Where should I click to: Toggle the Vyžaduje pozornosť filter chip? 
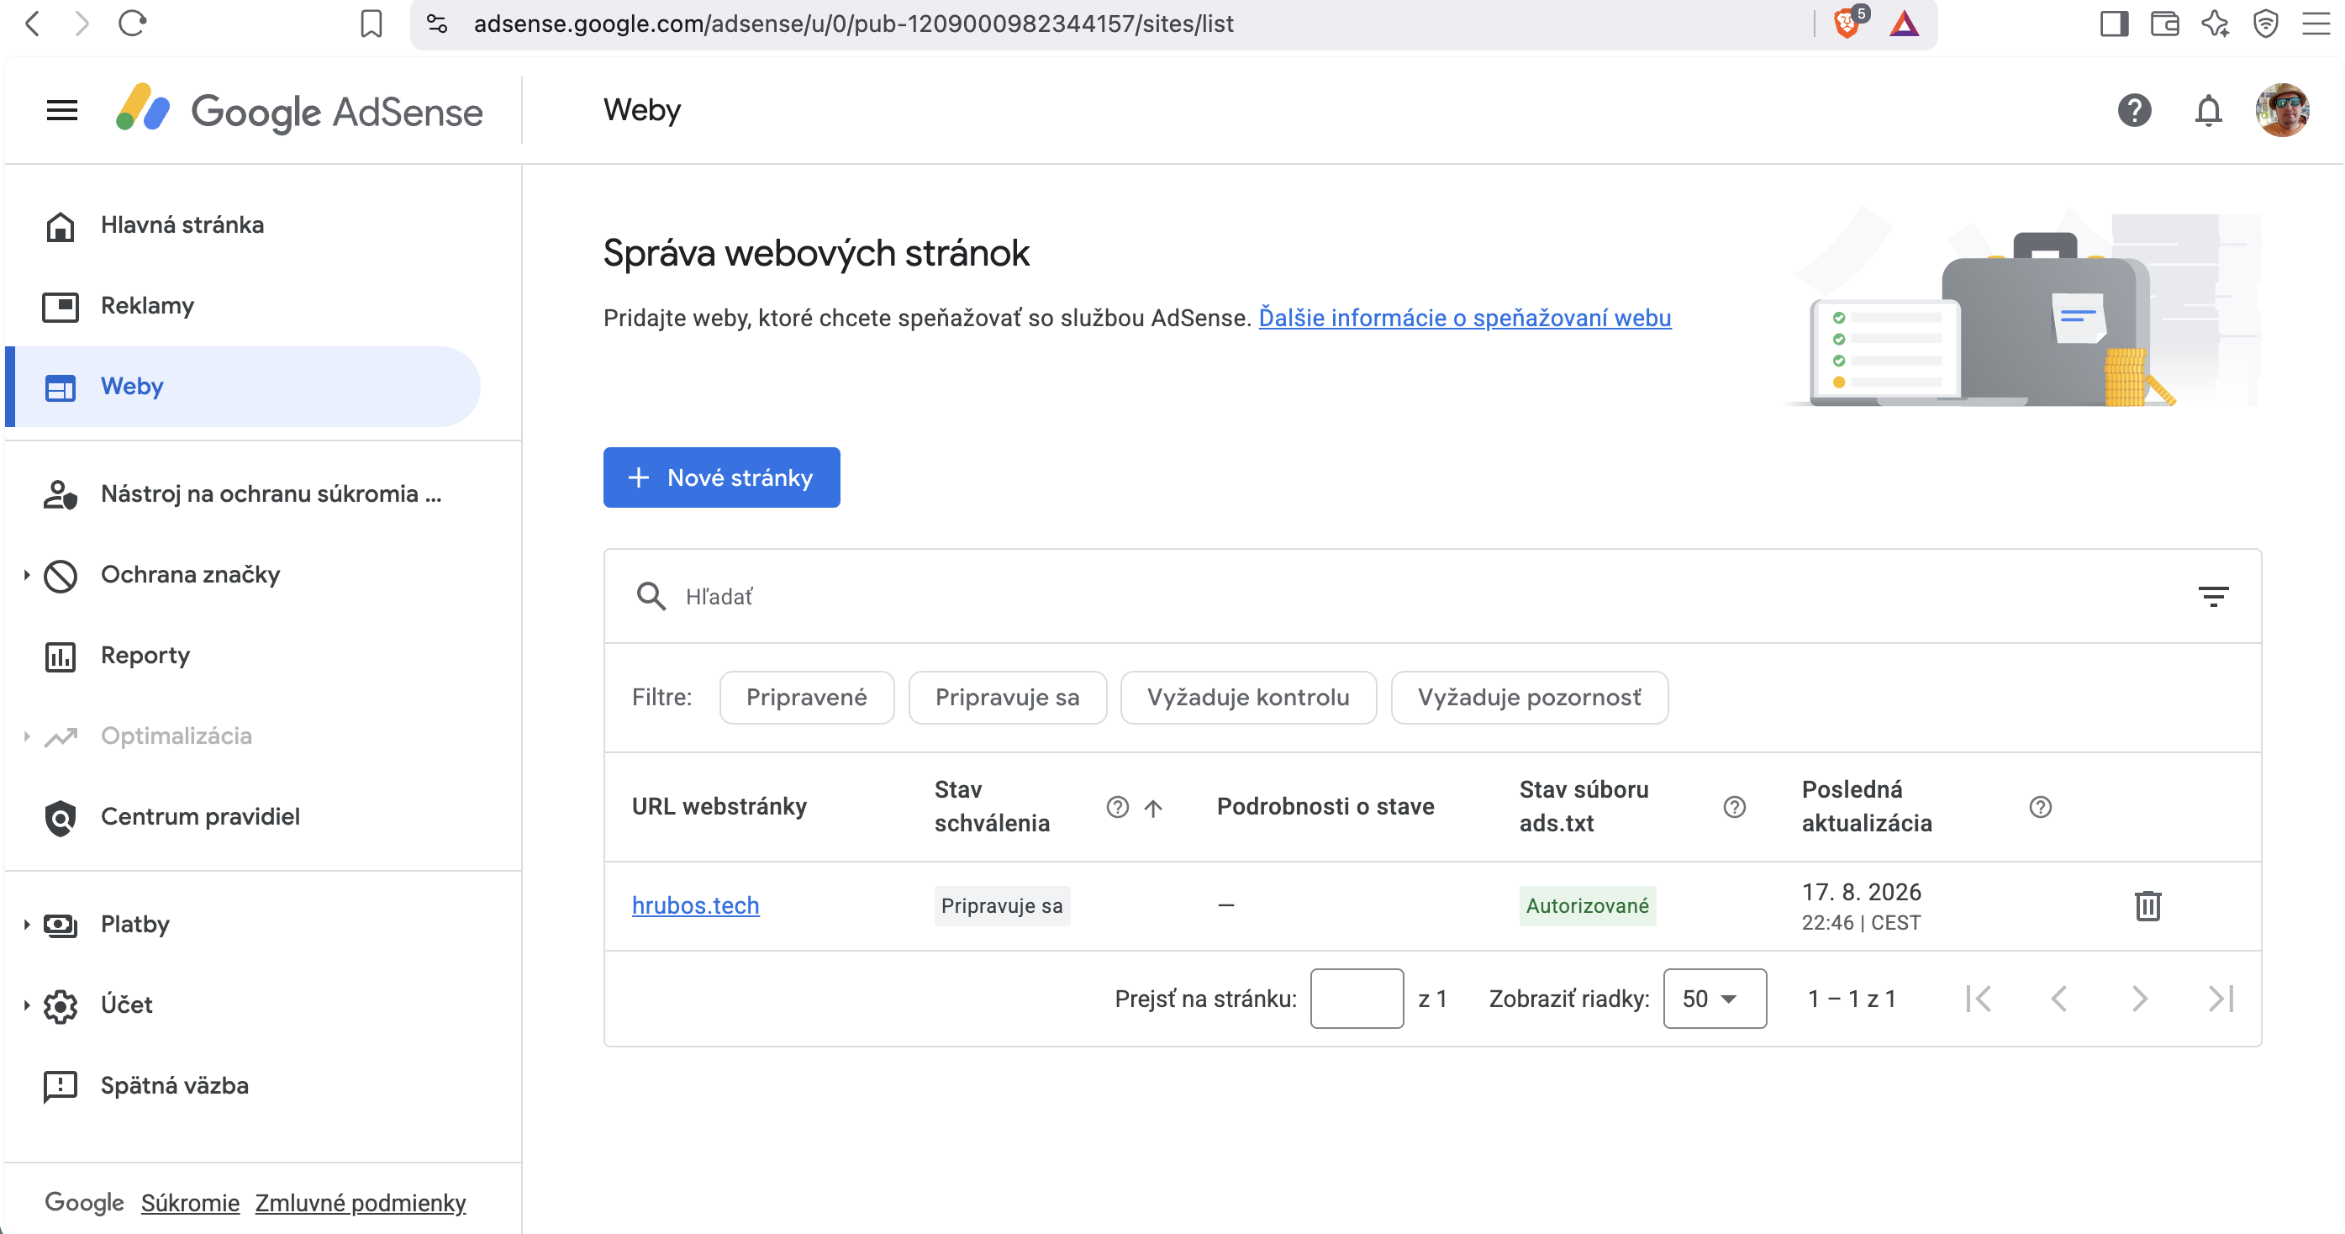pyautogui.click(x=1530, y=698)
